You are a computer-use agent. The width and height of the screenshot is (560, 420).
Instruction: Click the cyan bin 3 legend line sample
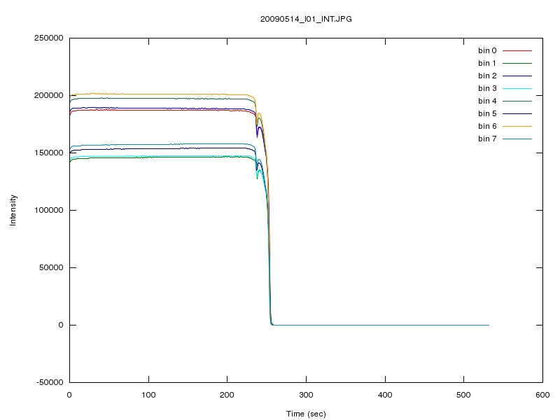[517, 88]
